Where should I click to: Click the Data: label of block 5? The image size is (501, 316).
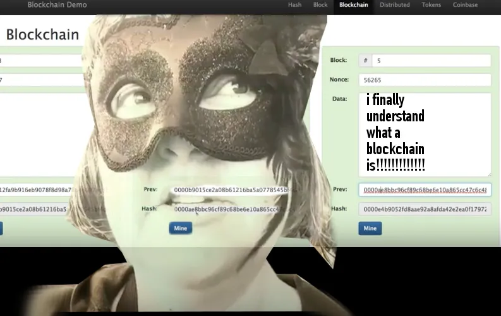pos(339,99)
